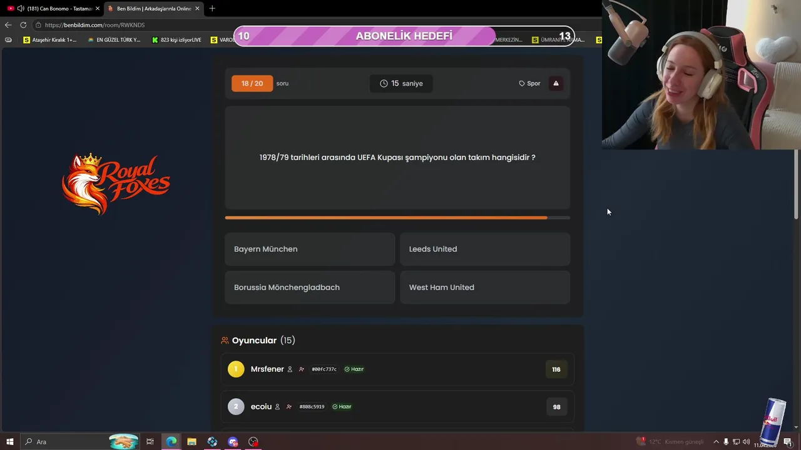Click the microphone tray icon

click(726, 442)
